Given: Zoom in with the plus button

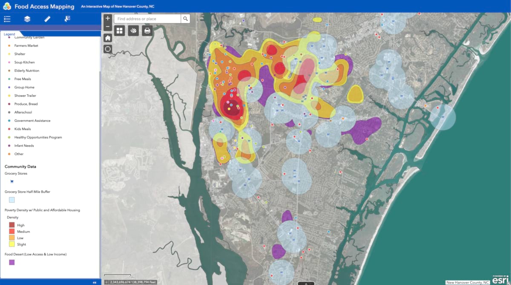Looking at the screenshot, I should tap(108, 18).
